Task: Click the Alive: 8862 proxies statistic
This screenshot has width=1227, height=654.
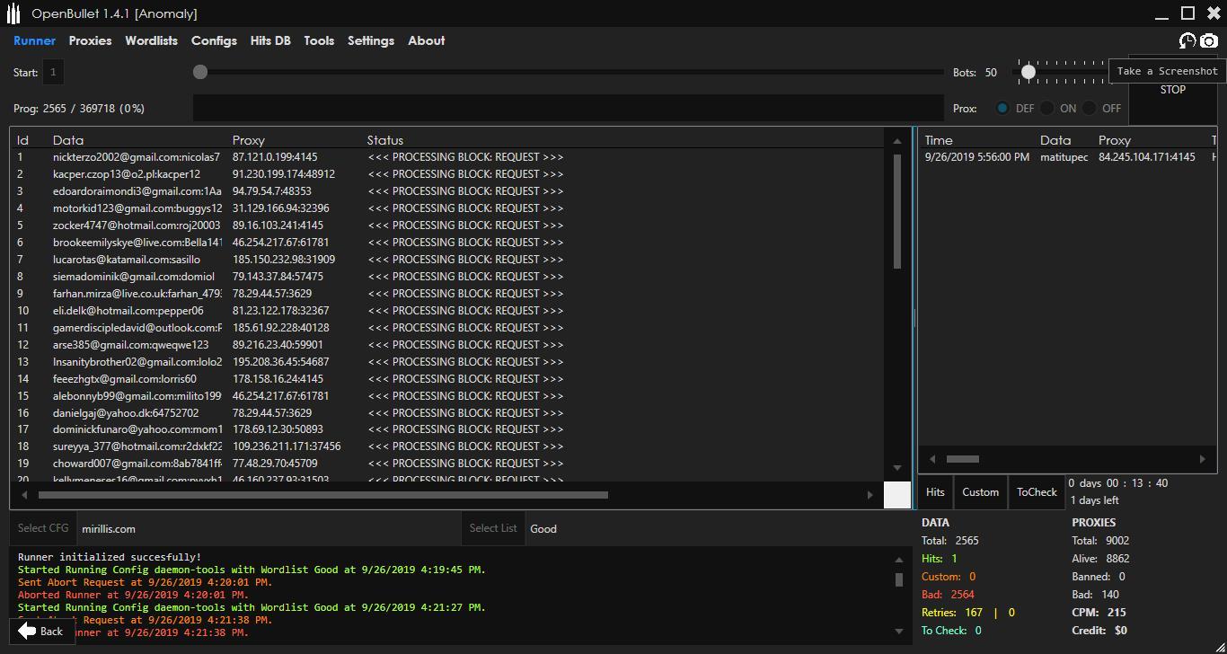Action: pyautogui.click(x=1100, y=559)
